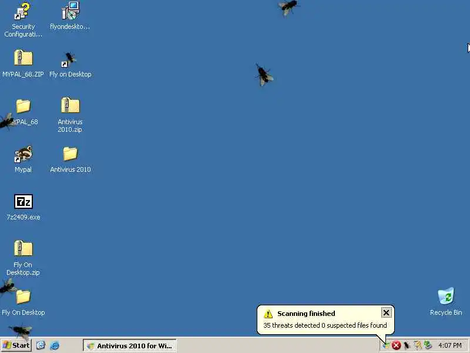
Task: Open the Start menu
Action: point(16,345)
